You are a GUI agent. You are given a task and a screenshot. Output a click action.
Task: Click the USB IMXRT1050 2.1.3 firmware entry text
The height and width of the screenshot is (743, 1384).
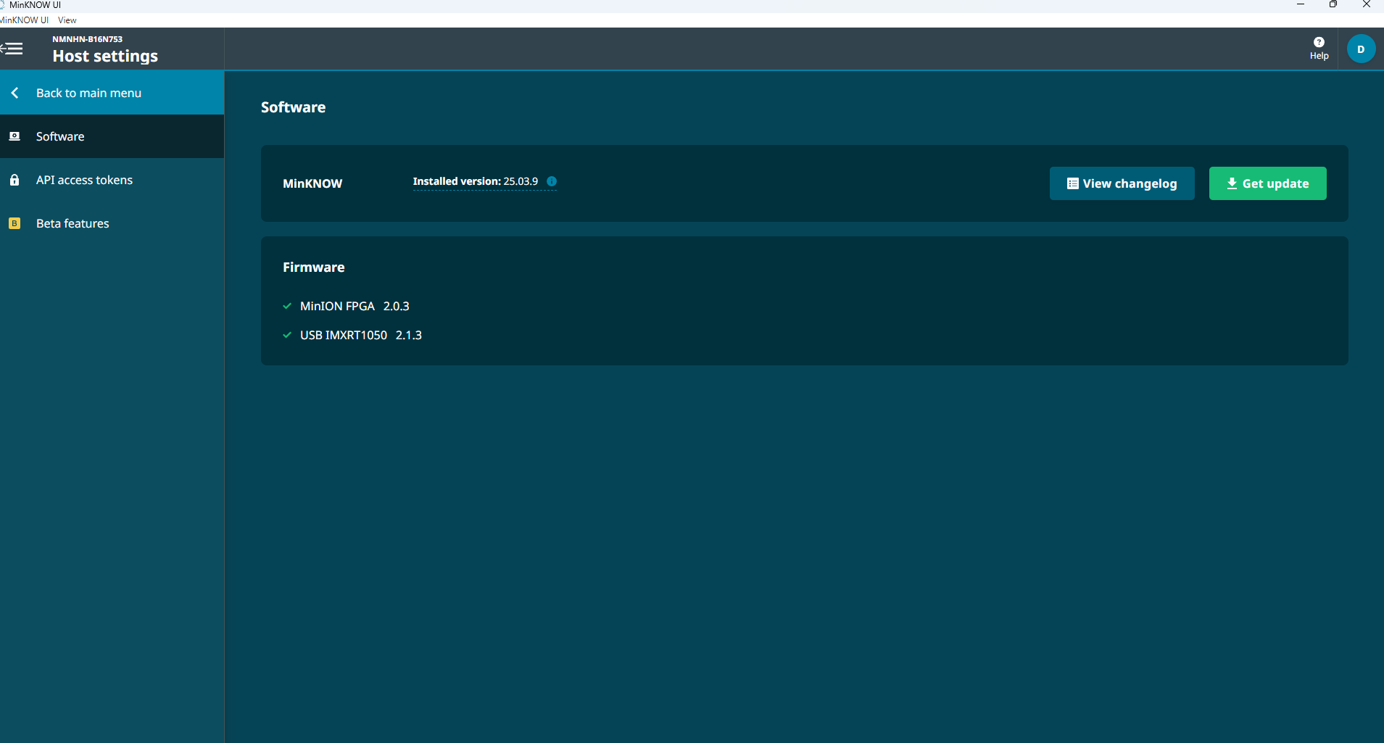click(360, 335)
